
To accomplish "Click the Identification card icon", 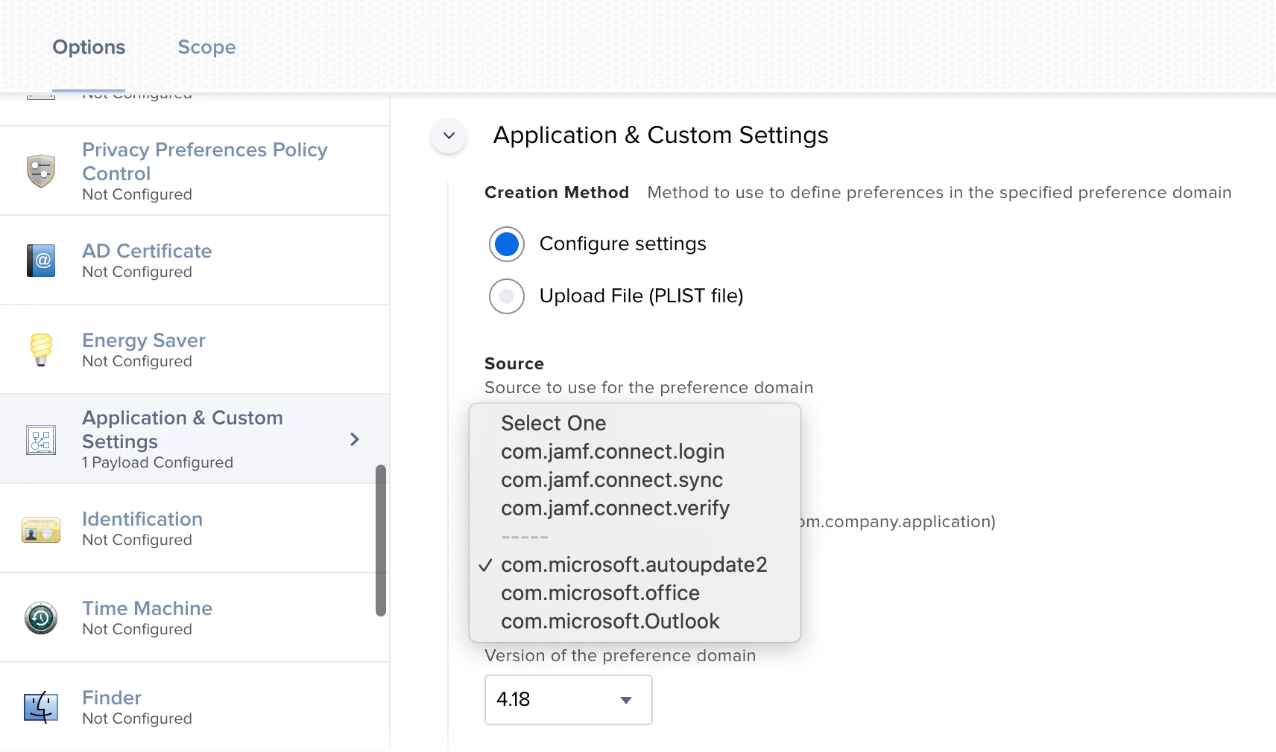I will [x=41, y=529].
